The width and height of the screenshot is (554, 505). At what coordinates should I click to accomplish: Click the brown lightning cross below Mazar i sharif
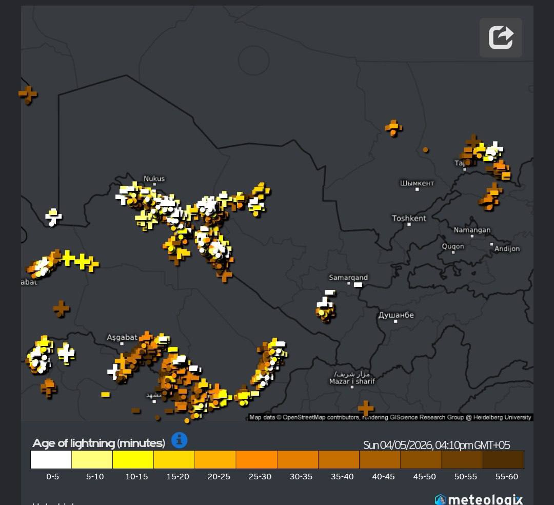(x=366, y=409)
